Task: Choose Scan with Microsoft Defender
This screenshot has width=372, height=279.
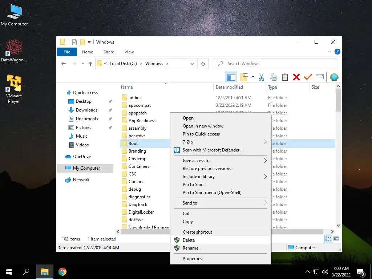Action: tap(220, 150)
